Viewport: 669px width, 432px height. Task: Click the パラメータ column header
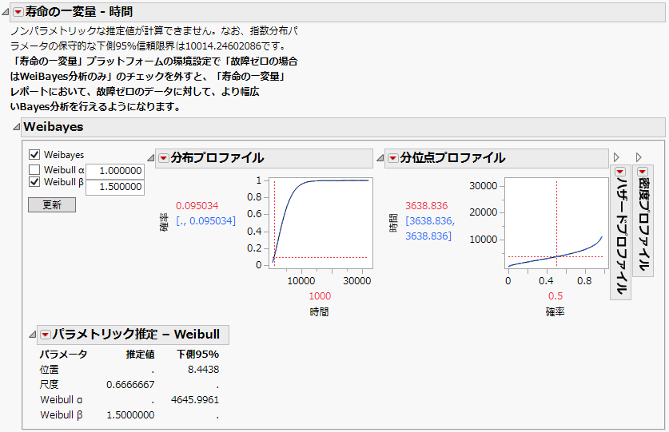click(x=64, y=355)
